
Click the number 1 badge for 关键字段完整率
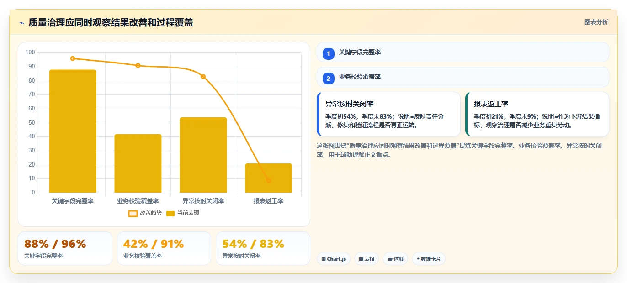pyautogui.click(x=328, y=53)
